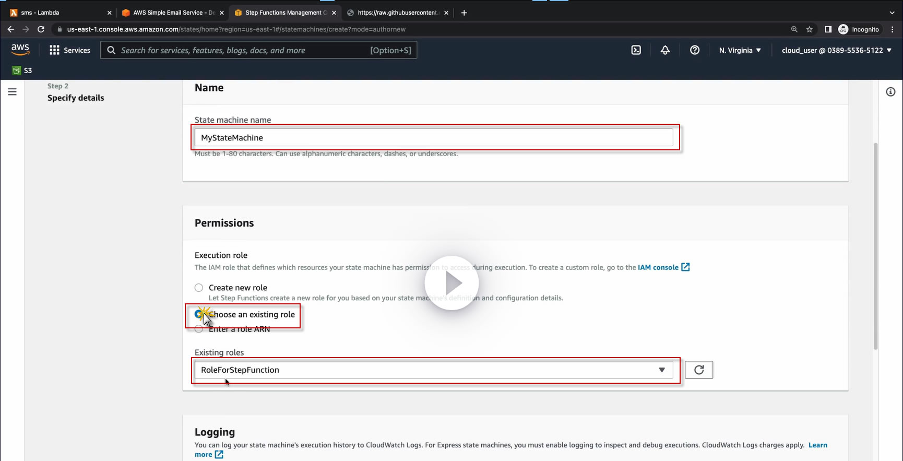
Task: Open the cloud_user account menu
Action: 837,50
